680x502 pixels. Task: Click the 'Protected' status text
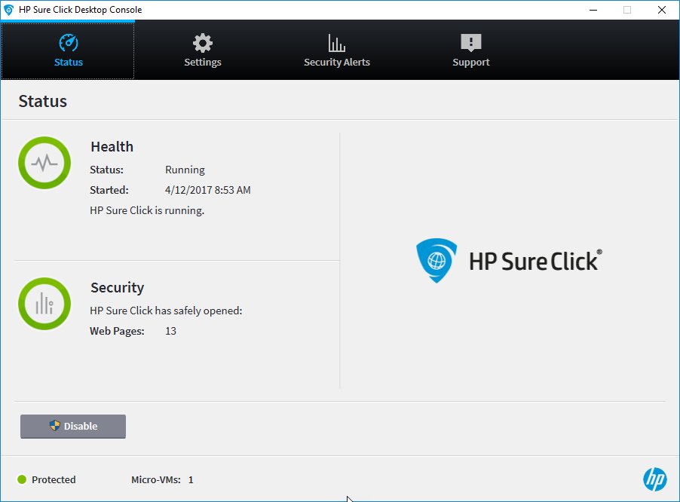click(54, 479)
